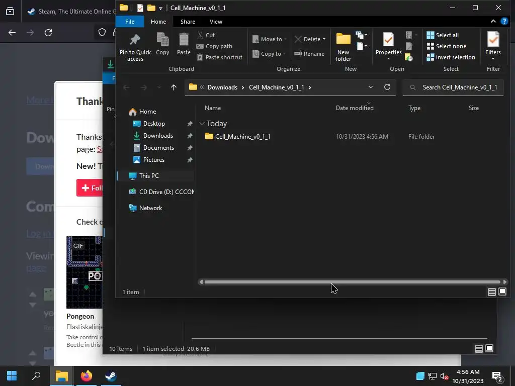Open the Filters dropdown

(493, 46)
